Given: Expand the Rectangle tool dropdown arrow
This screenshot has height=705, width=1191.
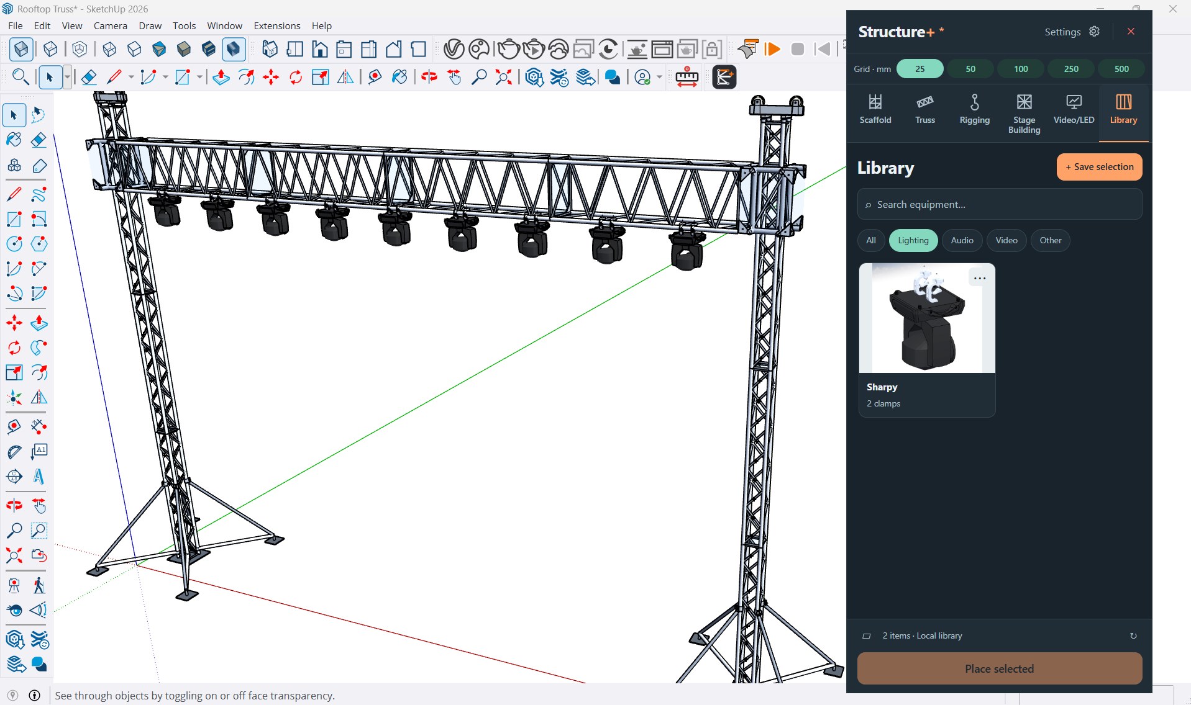Looking at the screenshot, I should [x=199, y=77].
